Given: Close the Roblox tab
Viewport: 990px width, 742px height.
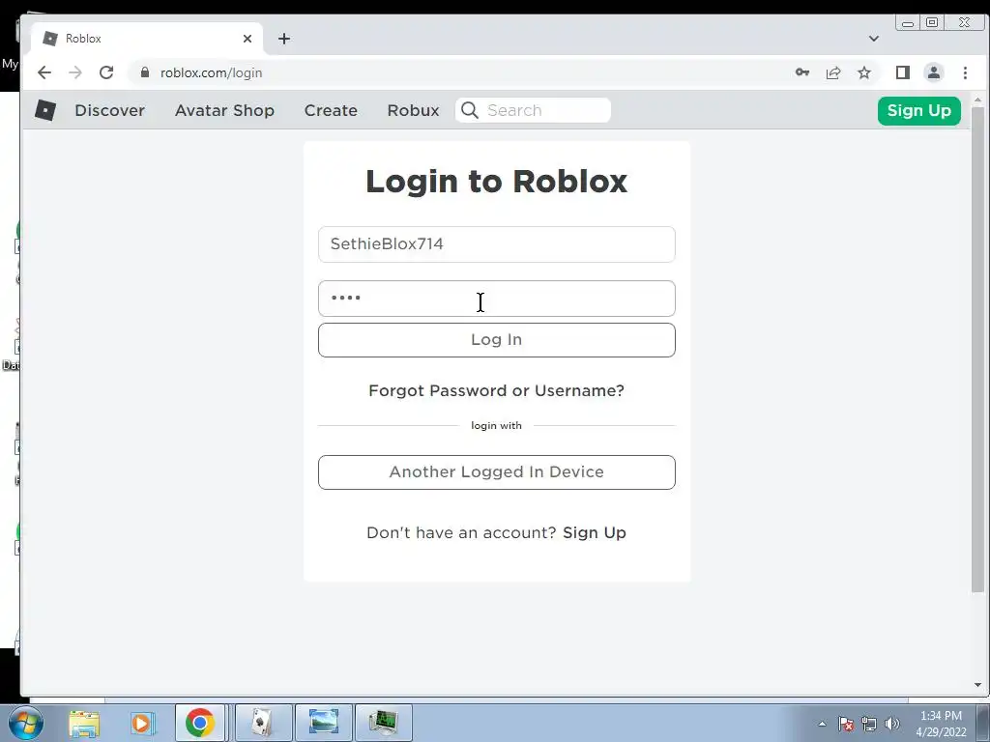Looking at the screenshot, I should click(247, 39).
